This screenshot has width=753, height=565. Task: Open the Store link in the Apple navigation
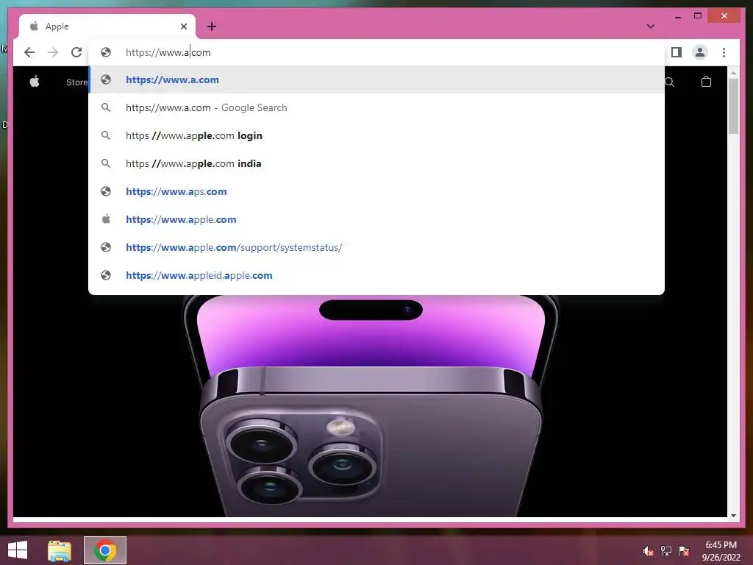(76, 82)
